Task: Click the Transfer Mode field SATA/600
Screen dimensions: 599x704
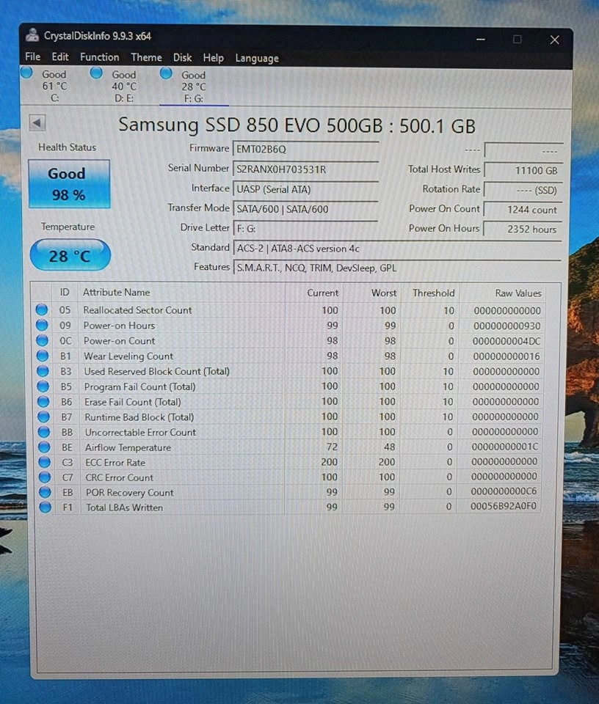Action: [305, 209]
